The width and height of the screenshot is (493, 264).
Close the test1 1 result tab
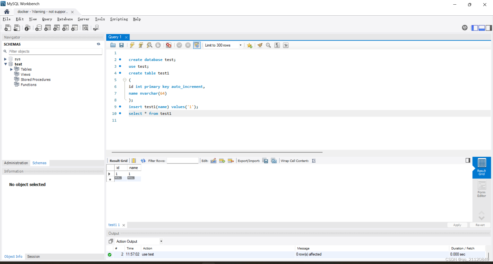124,225
